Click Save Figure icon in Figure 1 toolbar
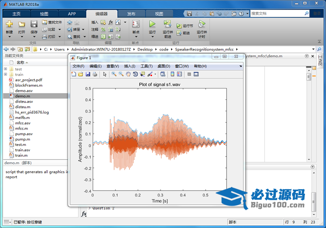326x228 pixels. 88,74
